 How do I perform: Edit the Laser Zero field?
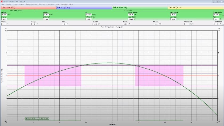click(173, 19)
